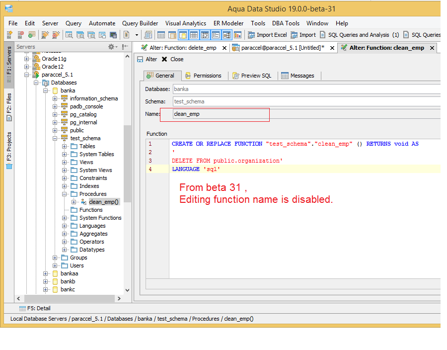Screen dimensions: 447x350
Task: Click the bar chart toolbar icon
Action: [x=237, y=35]
